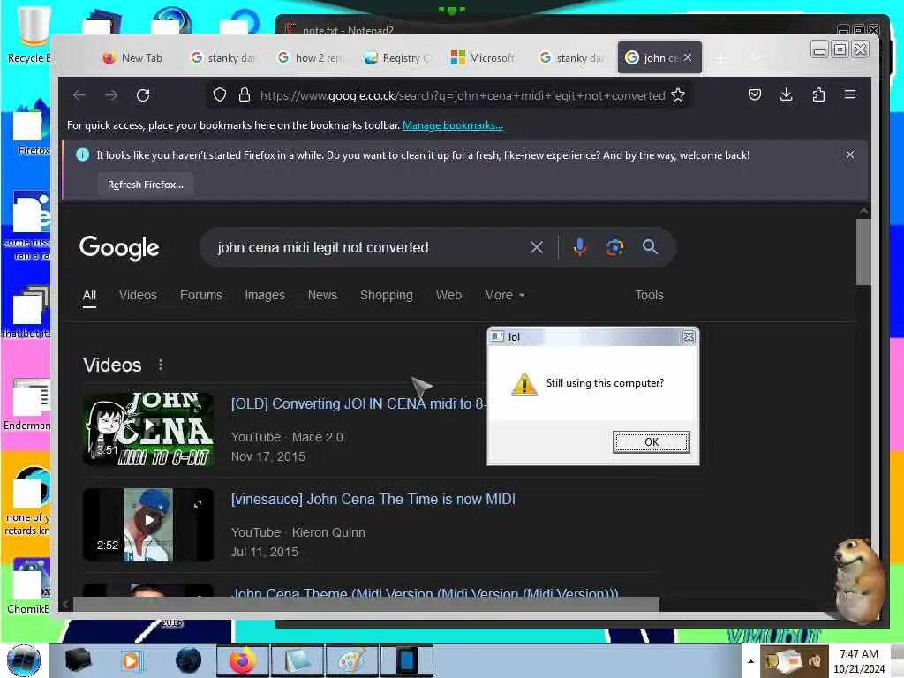Show hidden system tray icons
Image resolution: width=904 pixels, height=678 pixels.
(x=750, y=661)
